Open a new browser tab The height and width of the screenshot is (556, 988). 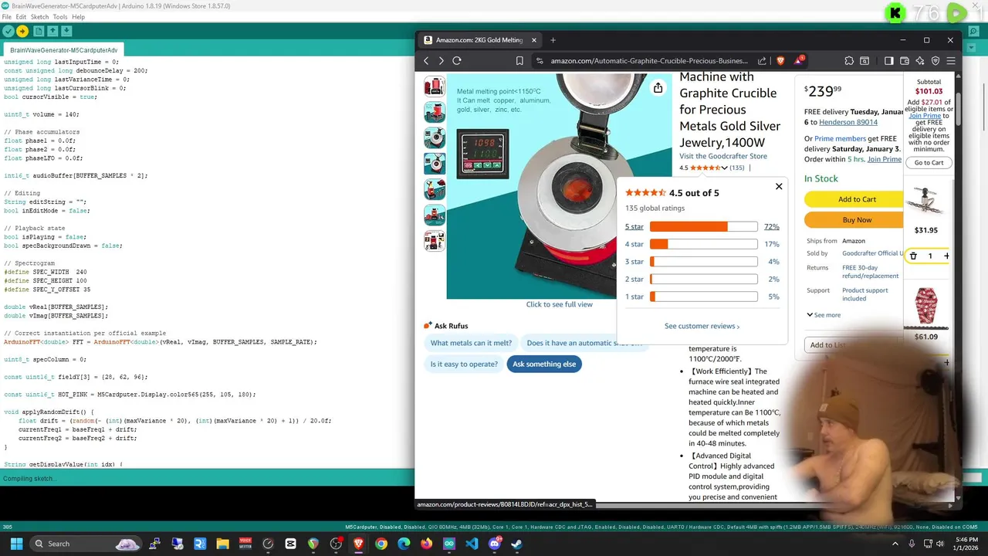(x=553, y=40)
